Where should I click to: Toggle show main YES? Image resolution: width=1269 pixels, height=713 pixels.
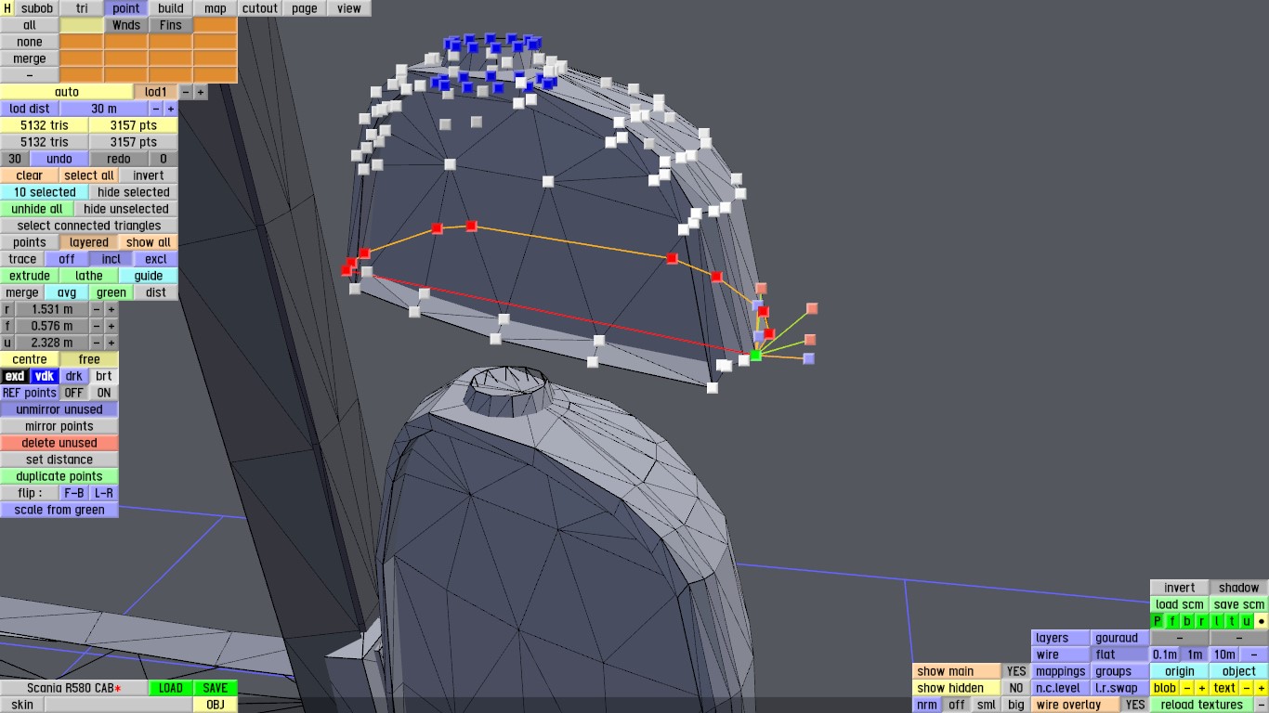coord(1016,671)
